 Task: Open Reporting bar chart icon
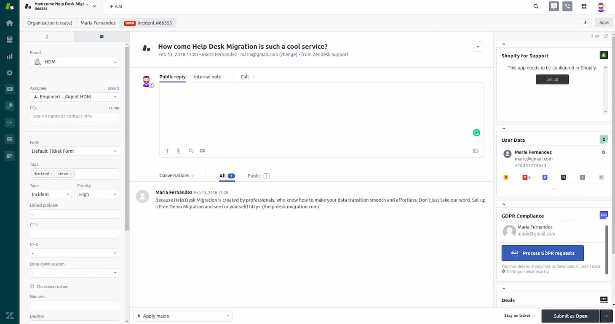[9, 56]
